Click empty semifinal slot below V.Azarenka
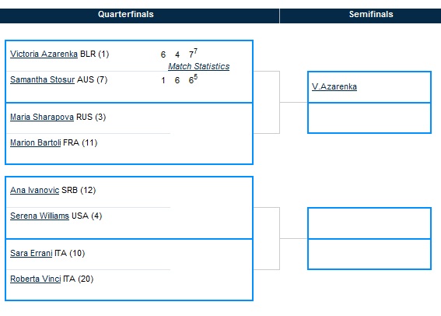This screenshot has width=441, height=316. click(369, 118)
